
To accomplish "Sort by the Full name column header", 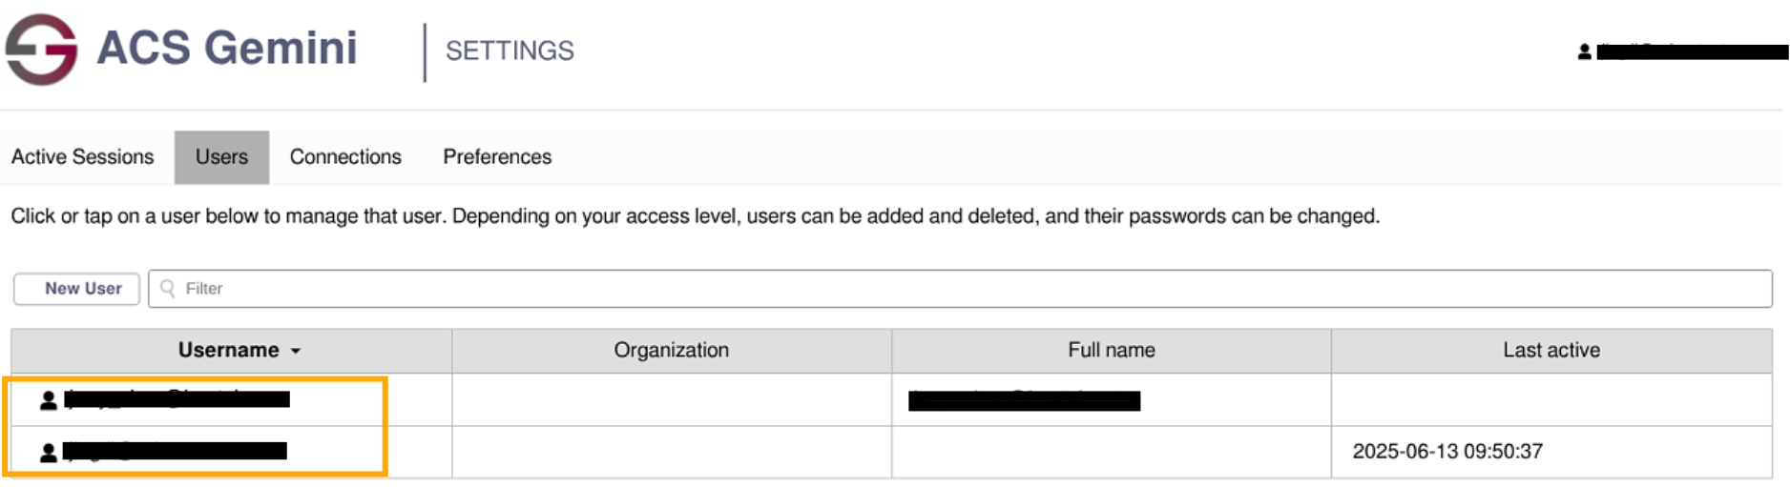I will (1111, 351).
